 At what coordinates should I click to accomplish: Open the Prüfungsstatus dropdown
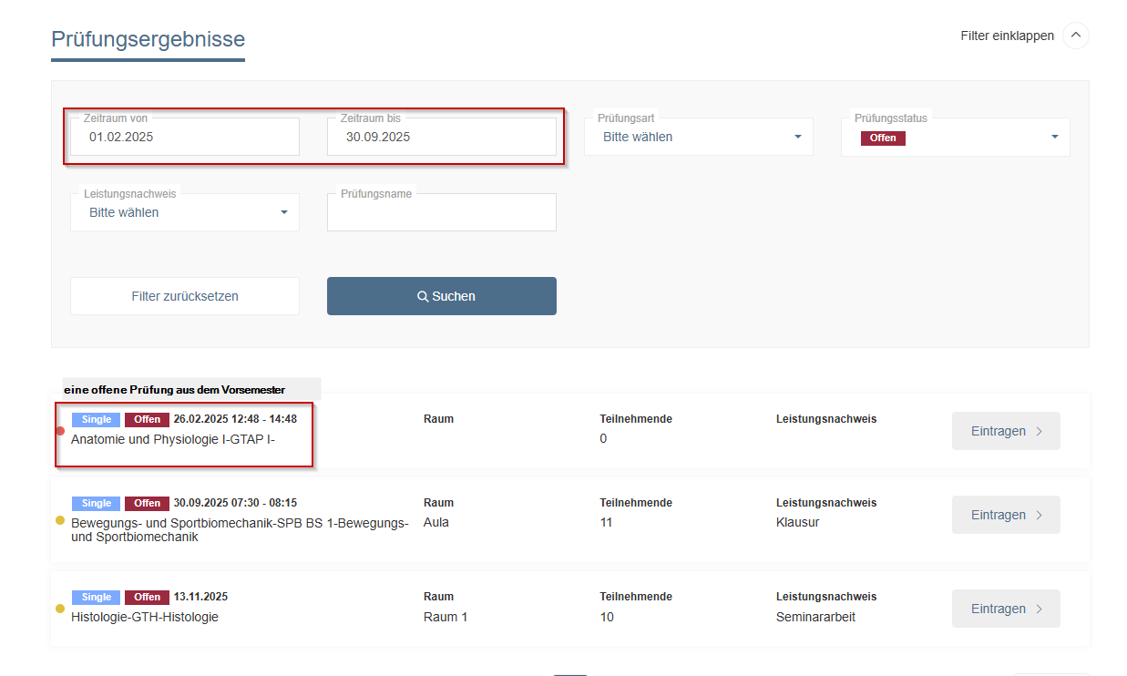(956, 137)
